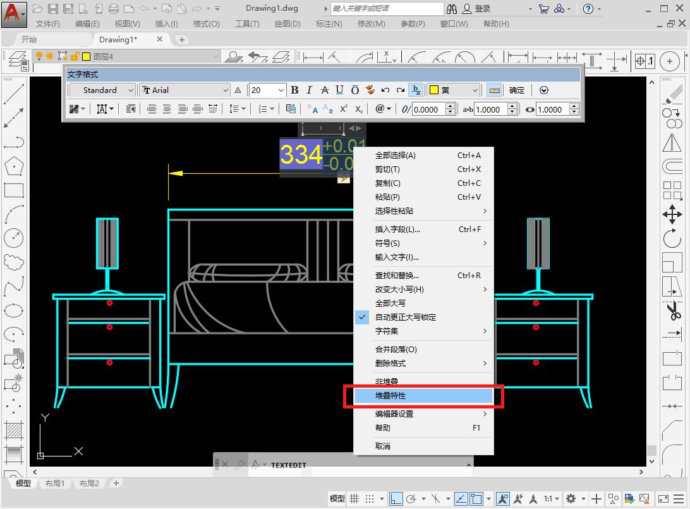Select the scissors trim tool

[672, 311]
